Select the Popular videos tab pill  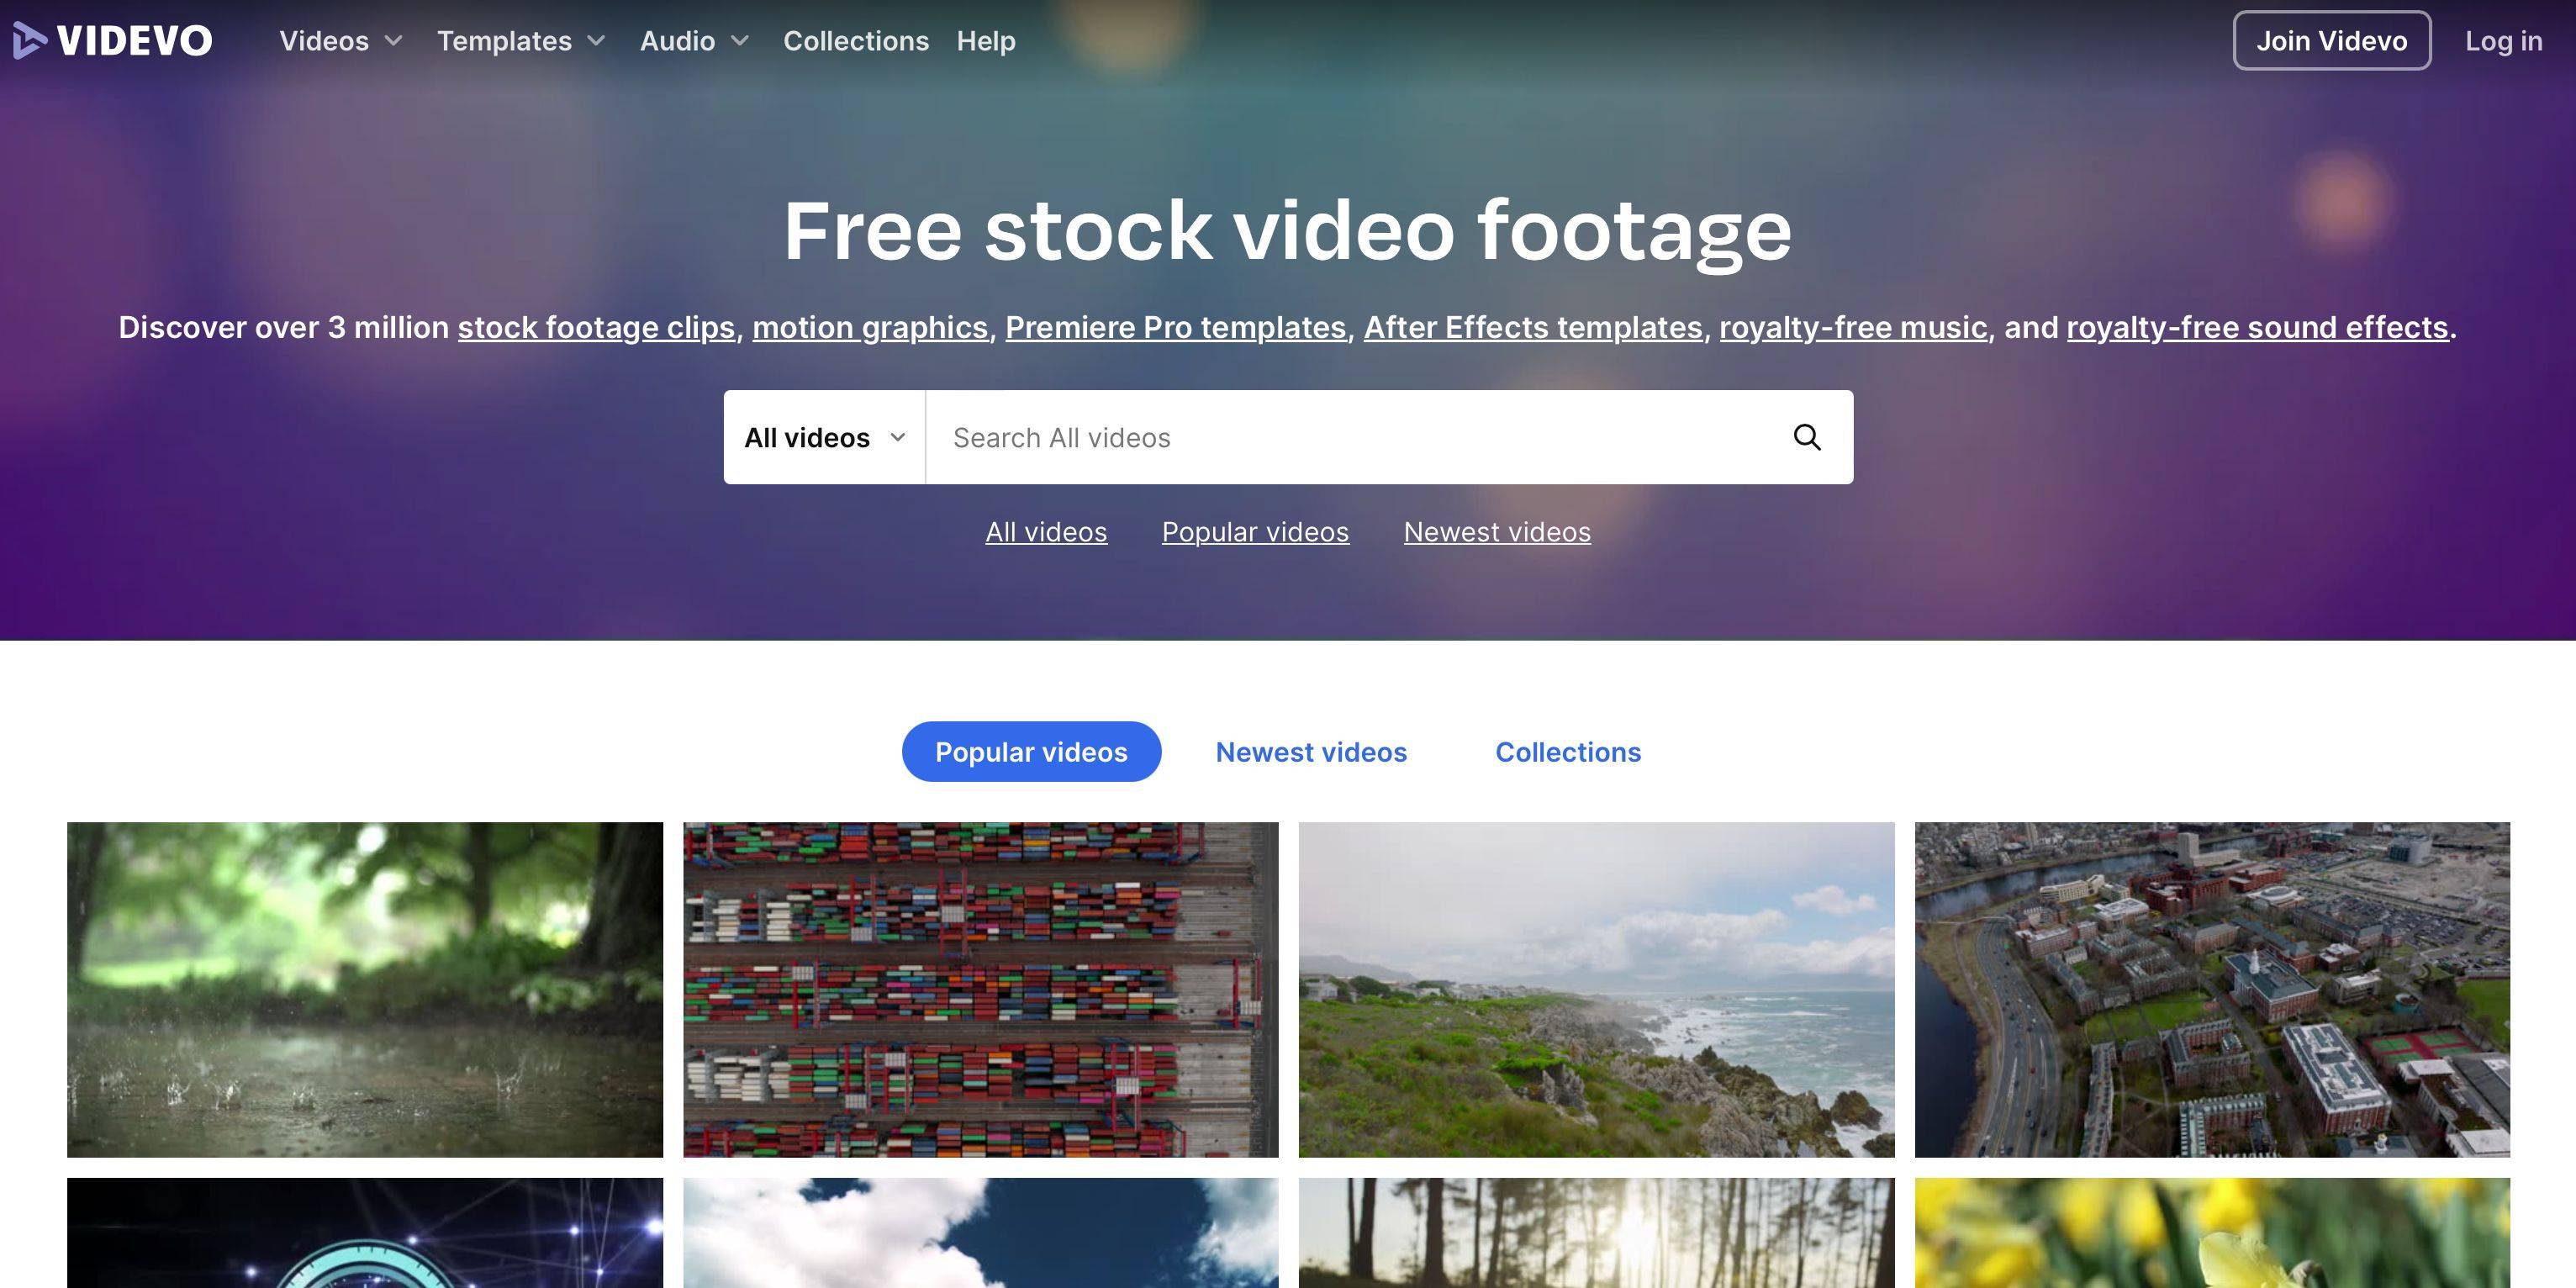pos(1030,752)
